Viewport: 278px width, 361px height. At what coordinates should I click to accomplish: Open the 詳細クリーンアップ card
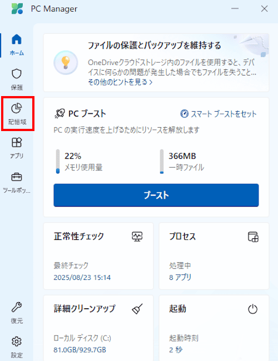point(98,328)
